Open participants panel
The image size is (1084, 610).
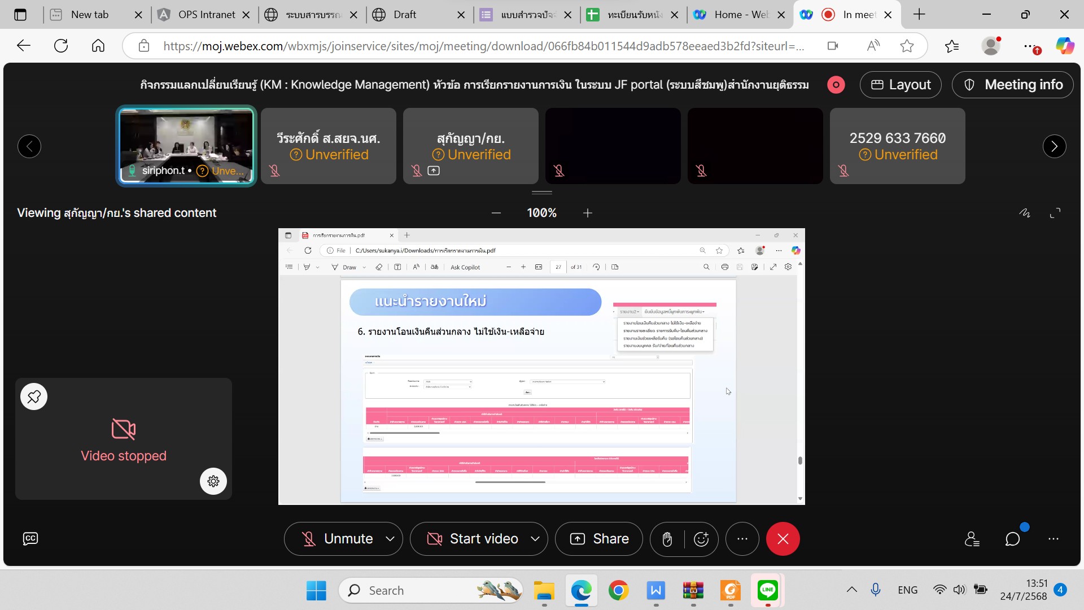(972, 539)
